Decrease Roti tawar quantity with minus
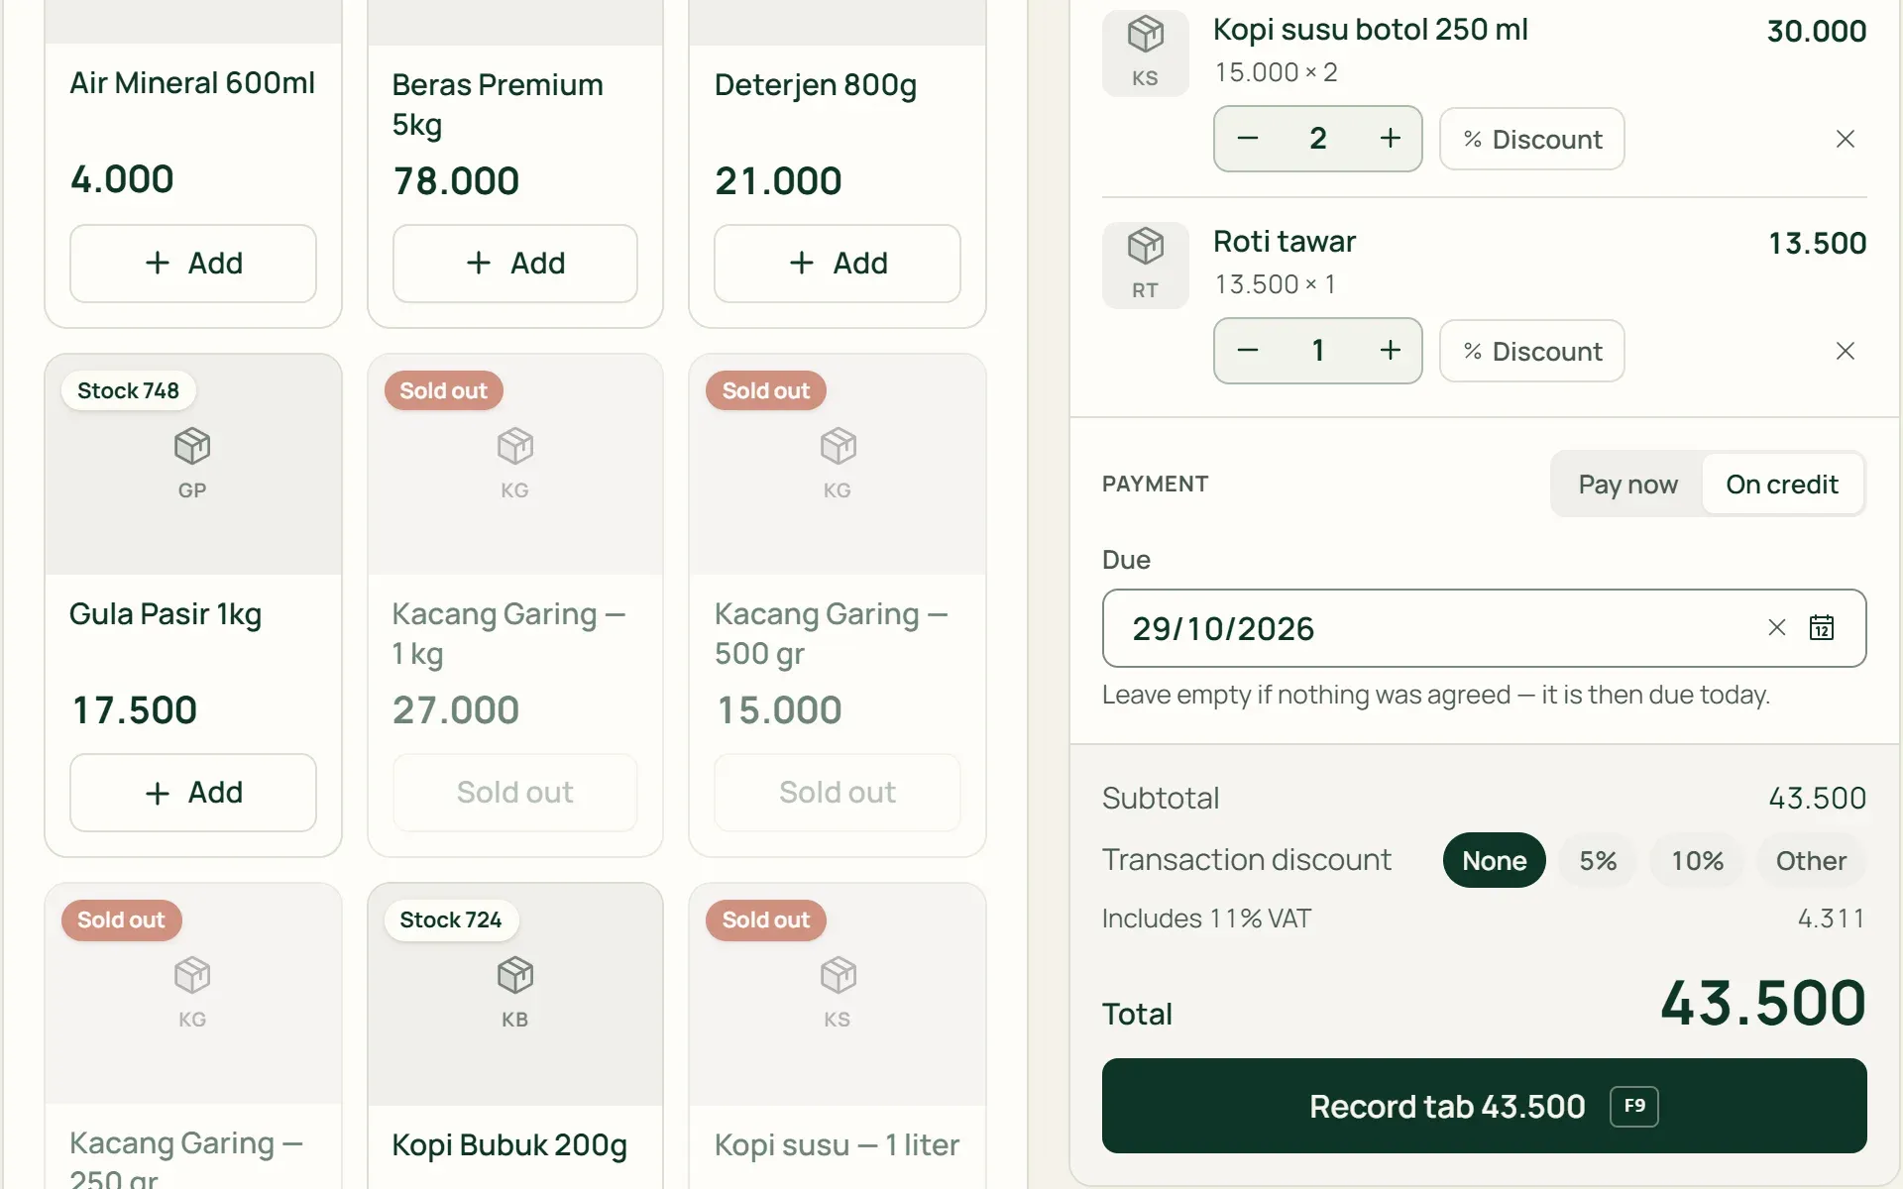The image size is (1903, 1189). [1248, 351]
